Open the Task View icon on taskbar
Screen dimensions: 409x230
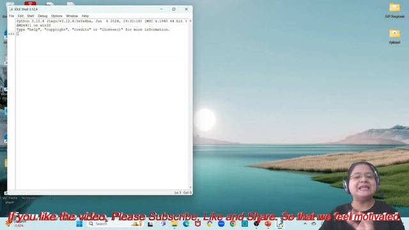(x=150, y=224)
